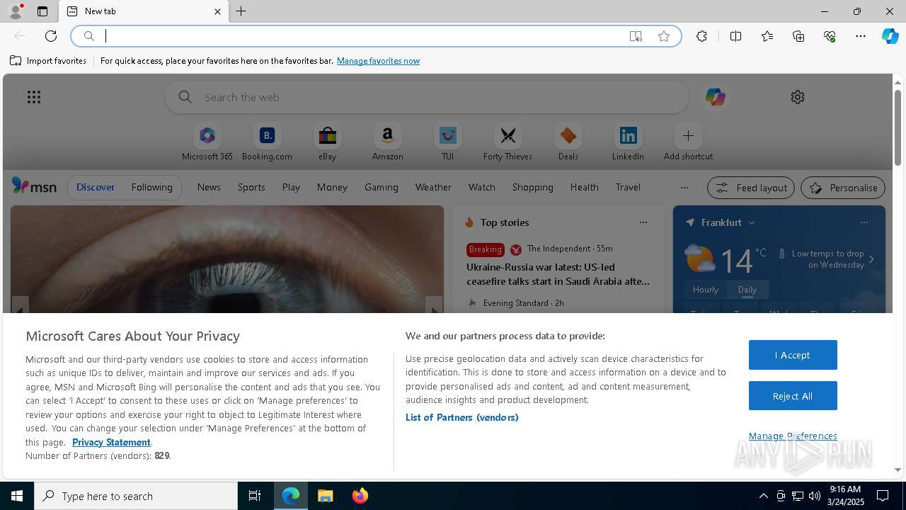Viewport: 906px width, 510px height.
Task: Open the News category
Action: (x=209, y=187)
